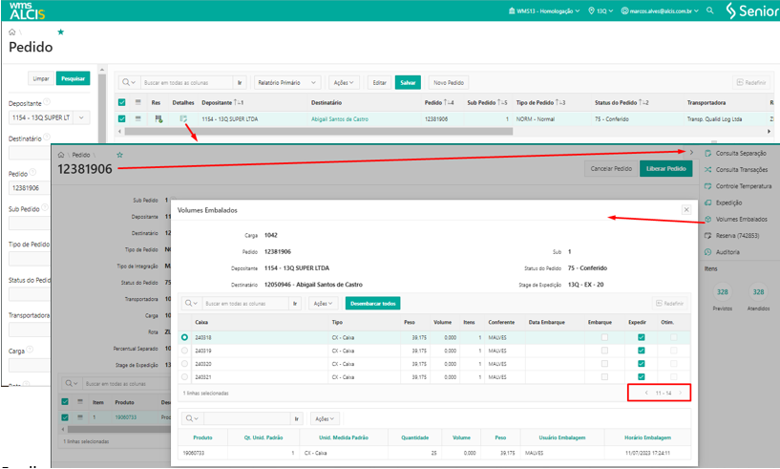Toggle Expedir checkbox for caixa 240321
Image resolution: width=780 pixels, height=469 pixels.
tap(642, 377)
